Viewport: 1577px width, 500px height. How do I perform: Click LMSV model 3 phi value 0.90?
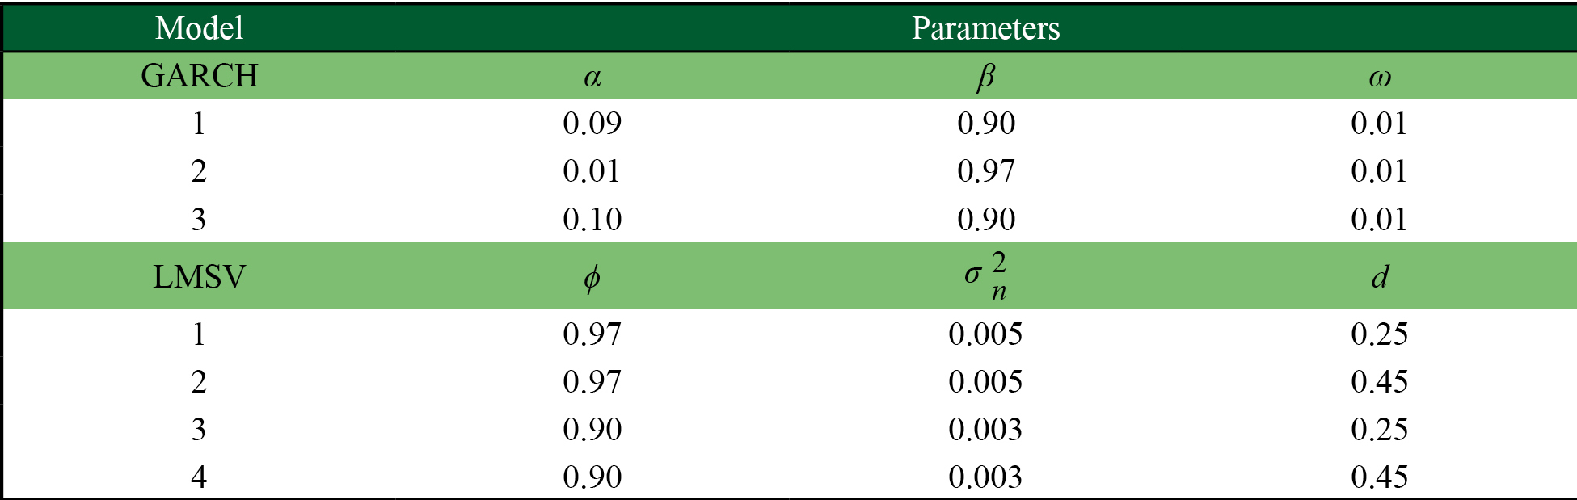(x=592, y=429)
